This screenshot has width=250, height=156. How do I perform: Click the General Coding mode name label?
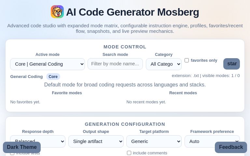26,77
